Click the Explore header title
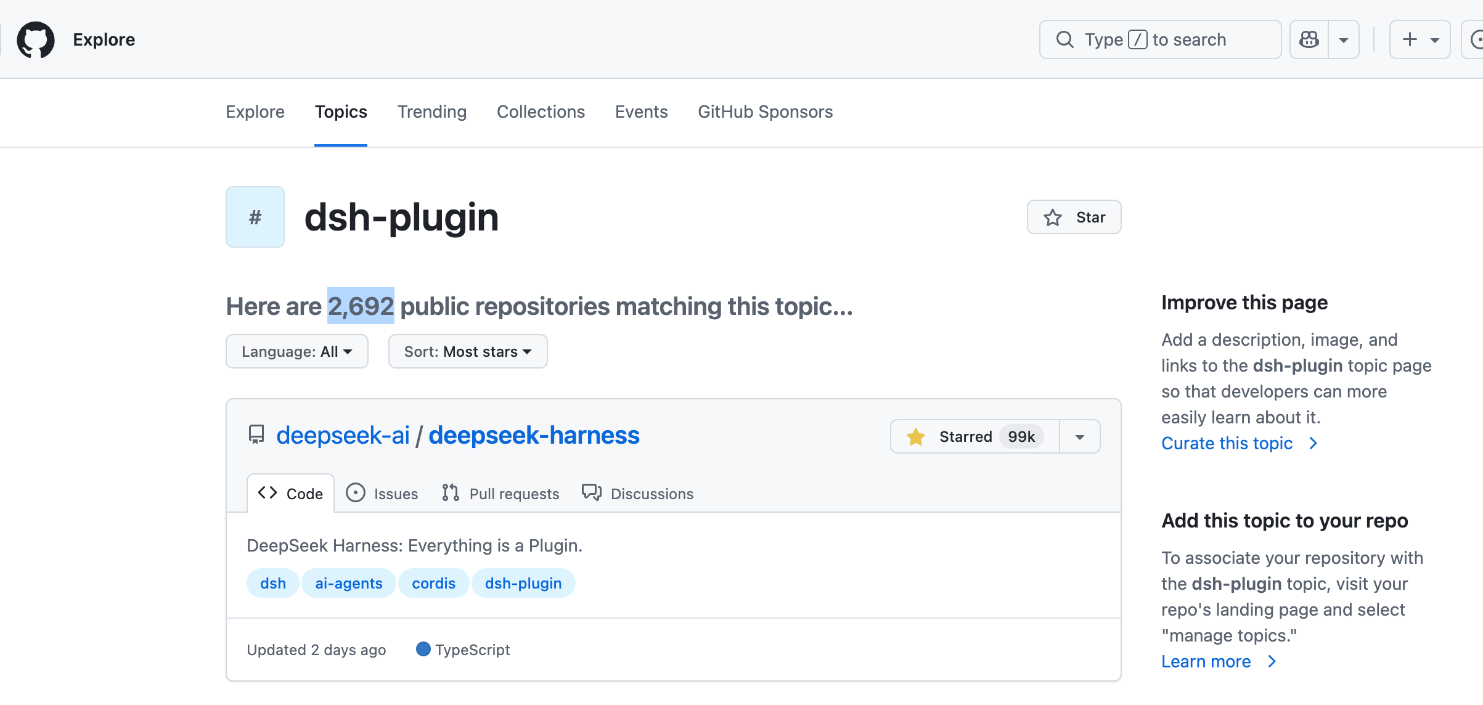The width and height of the screenshot is (1483, 705). [x=104, y=39]
